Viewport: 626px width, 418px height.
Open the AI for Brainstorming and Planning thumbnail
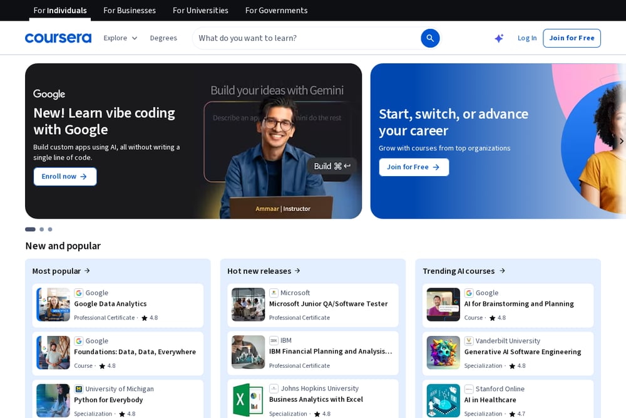(443, 305)
